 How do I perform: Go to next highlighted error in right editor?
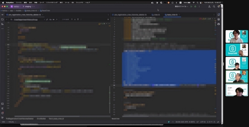(x=215, y=19)
